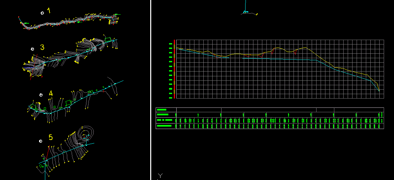Select the yellow number 5 plan label
Viewport: 394px width, 180px height.
tap(50, 138)
